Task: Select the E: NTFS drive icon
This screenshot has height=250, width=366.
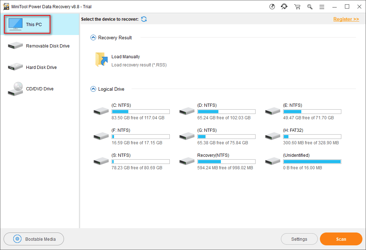Action: (273, 111)
